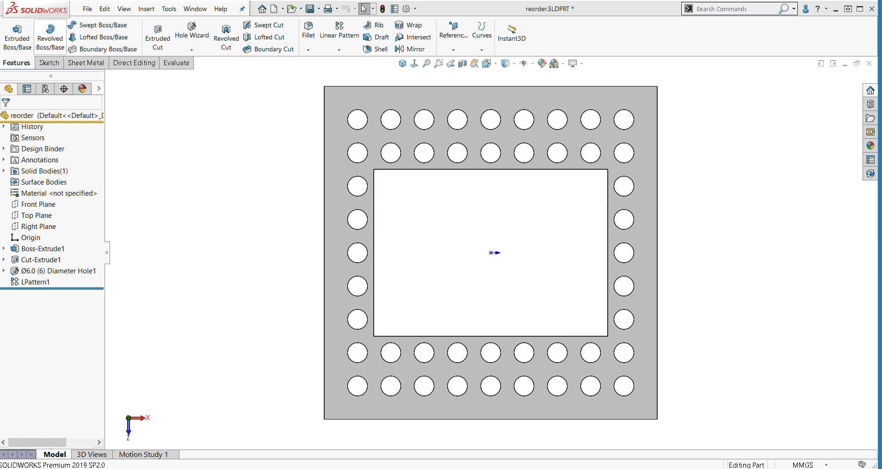Expand the Cut-Extrude1 feature
The image size is (882, 469).
coord(4,259)
